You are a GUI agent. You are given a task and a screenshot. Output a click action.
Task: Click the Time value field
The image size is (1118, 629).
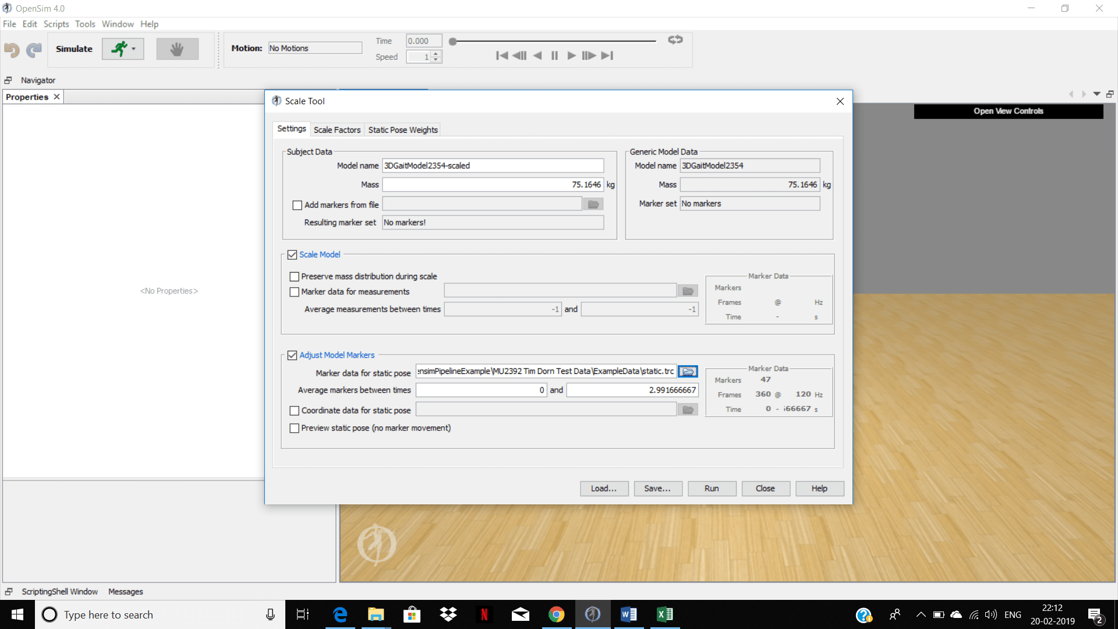click(x=423, y=41)
